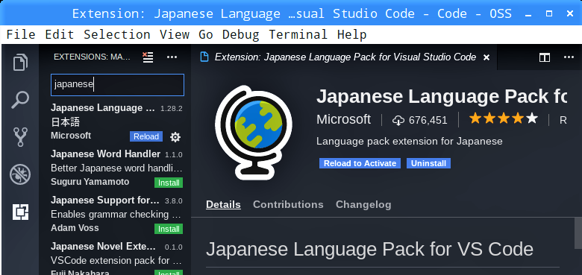
Task: Install Japanese Support extension by Adam Voss
Action: coord(169,229)
